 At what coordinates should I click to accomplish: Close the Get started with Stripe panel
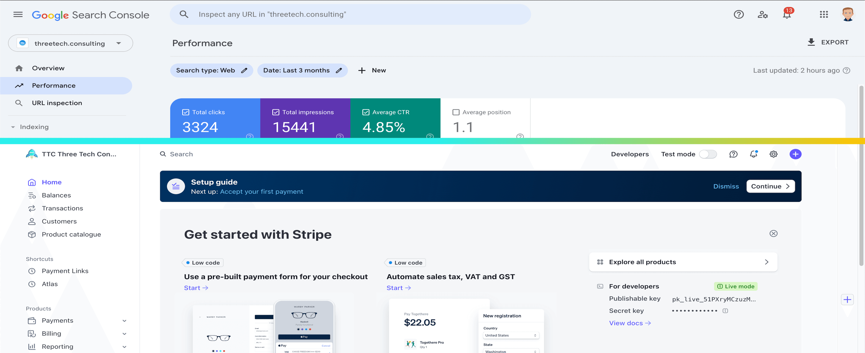pos(773,233)
